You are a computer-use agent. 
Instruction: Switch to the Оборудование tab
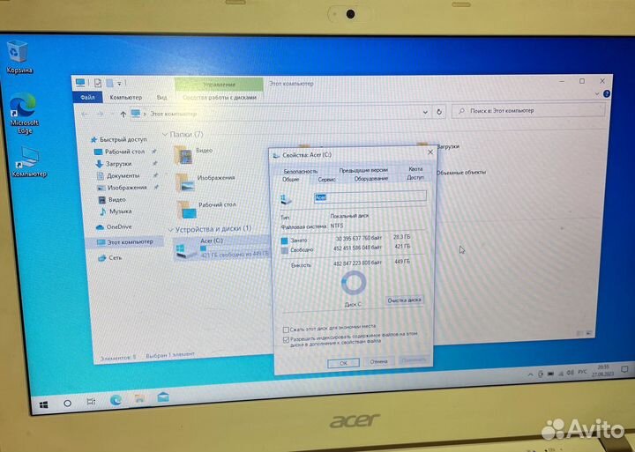371,179
